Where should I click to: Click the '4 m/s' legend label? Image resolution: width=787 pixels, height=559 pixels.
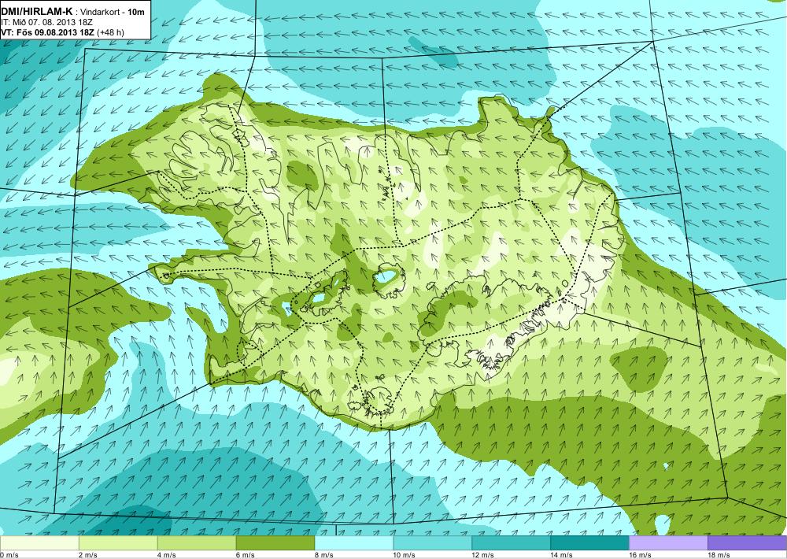click(x=167, y=555)
